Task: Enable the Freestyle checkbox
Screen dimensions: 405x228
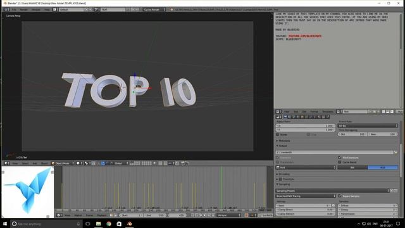Action: (x=280, y=179)
